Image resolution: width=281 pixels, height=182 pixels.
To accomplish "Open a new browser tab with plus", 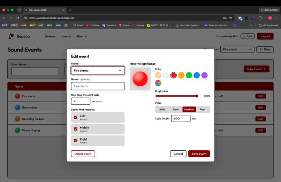I will tap(70, 10).
